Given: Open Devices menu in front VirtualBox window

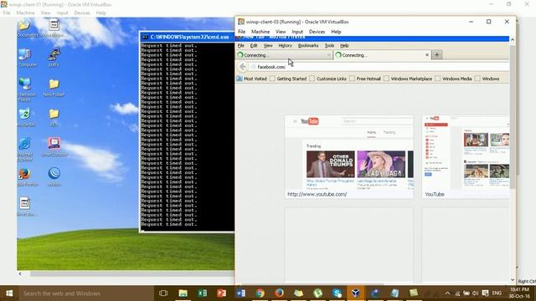Looking at the screenshot, I should [317, 32].
